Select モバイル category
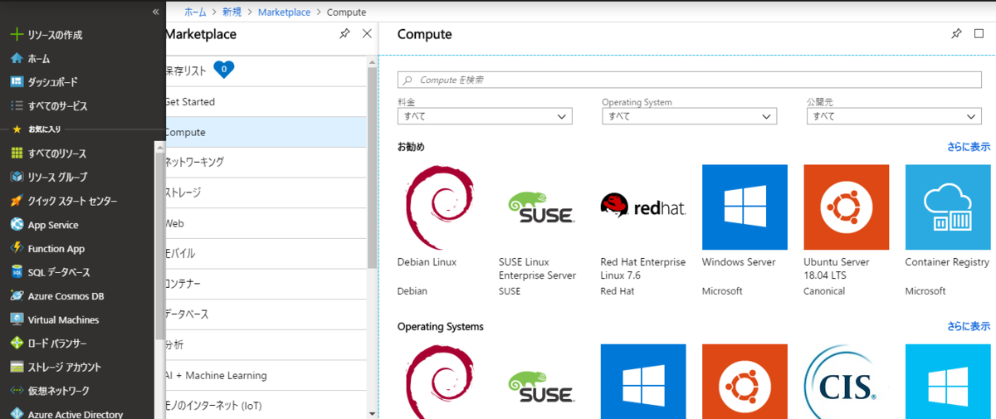 [266, 253]
